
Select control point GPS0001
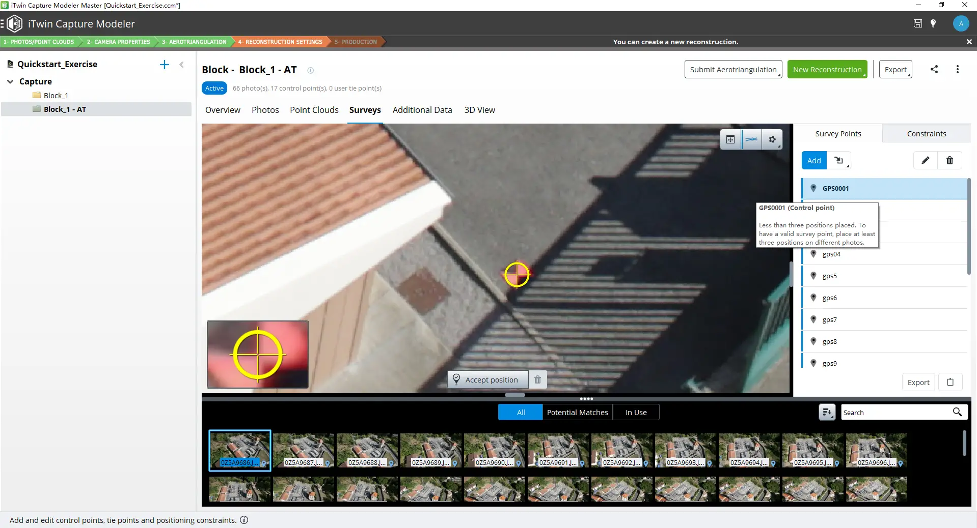884,188
